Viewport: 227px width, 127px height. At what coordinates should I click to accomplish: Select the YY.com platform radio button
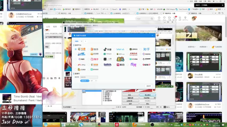[115, 54]
